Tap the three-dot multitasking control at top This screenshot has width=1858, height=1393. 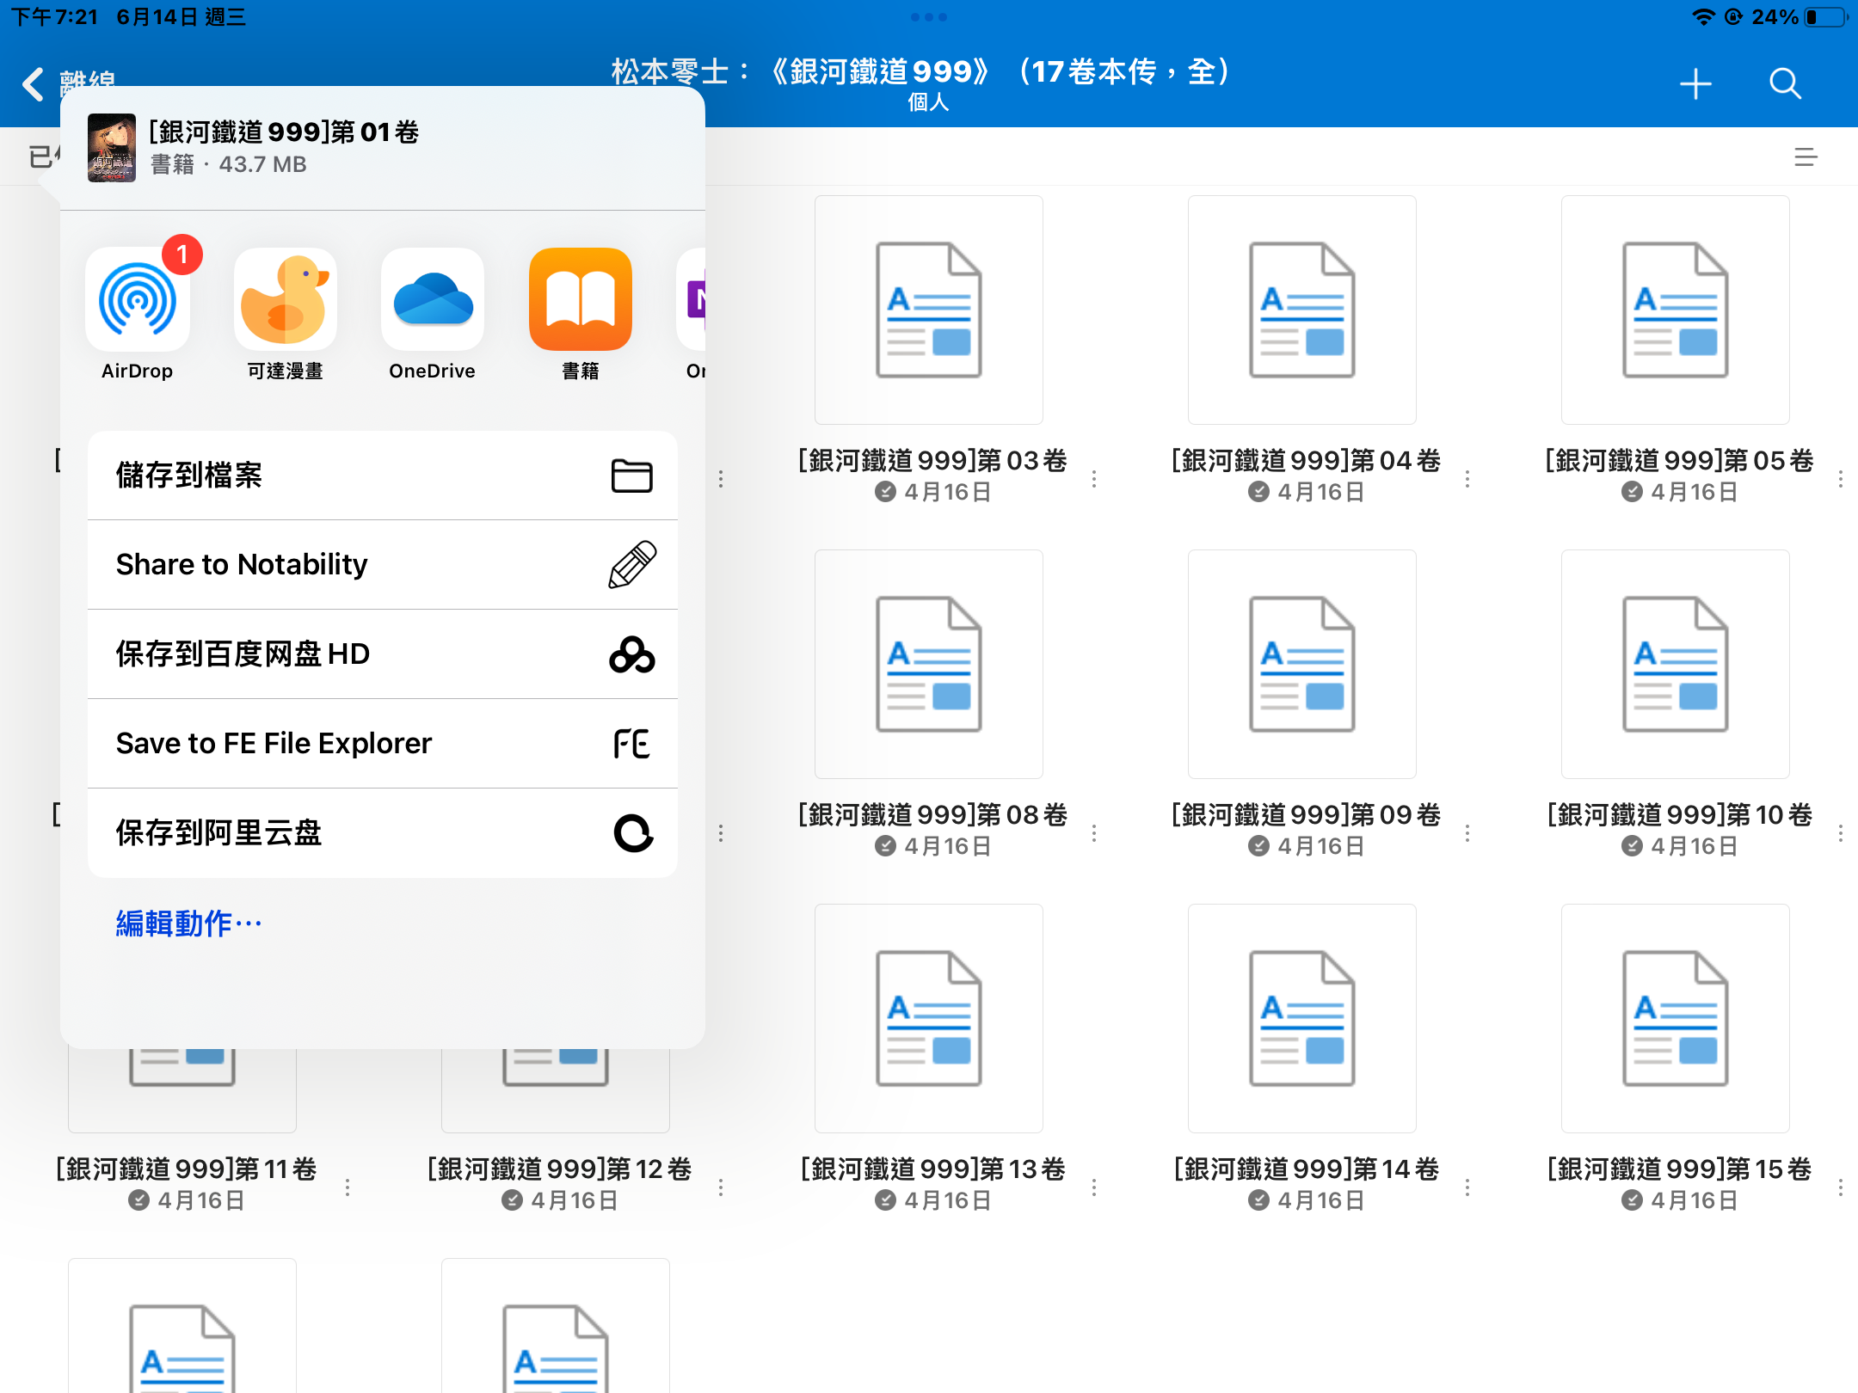pyautogui.click(x=928, y=17)
